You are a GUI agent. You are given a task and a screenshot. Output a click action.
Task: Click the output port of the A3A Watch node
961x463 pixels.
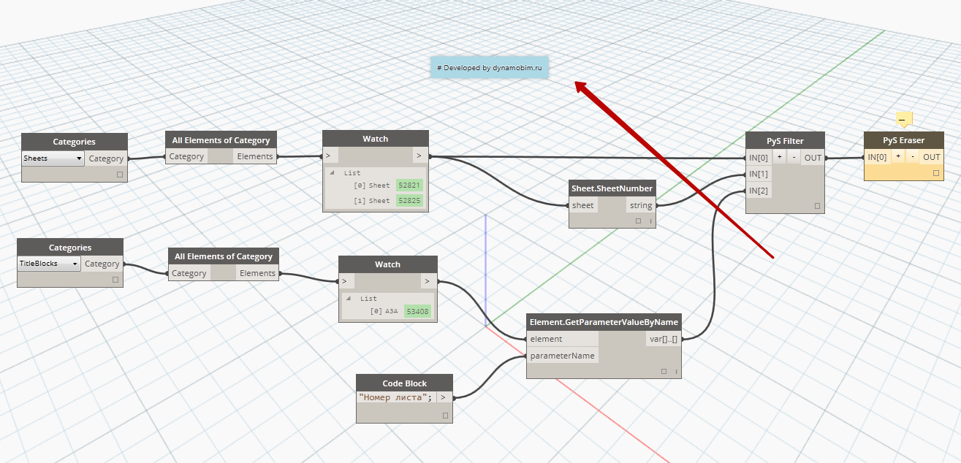429,281
